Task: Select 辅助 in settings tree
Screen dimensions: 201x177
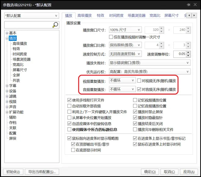Action: [x=13, y=117]
